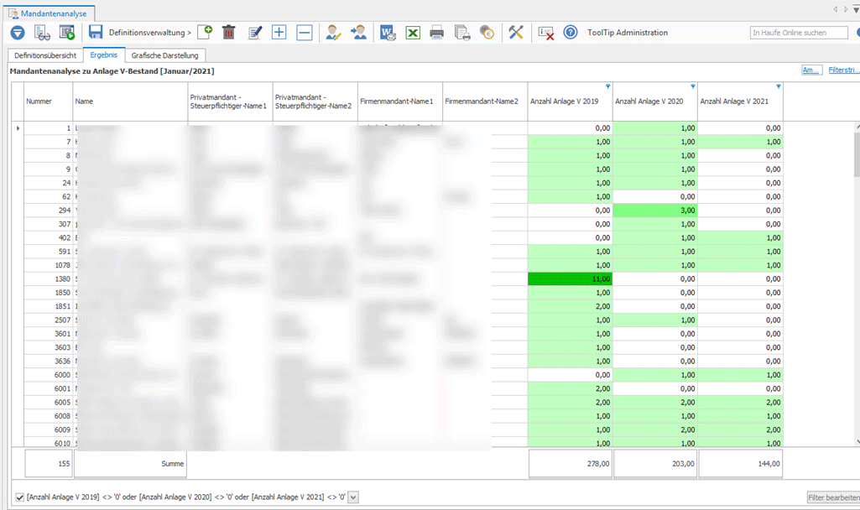Click the trash can delete icon
860x510 pixels.
[229, 33]
